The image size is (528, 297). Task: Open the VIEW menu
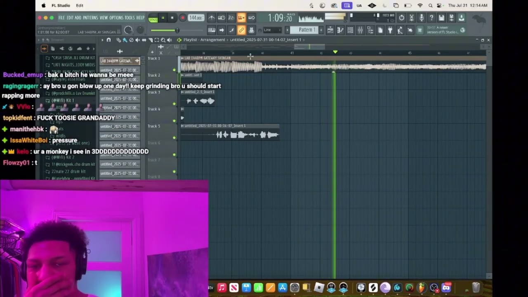click(x=104, y=18)
